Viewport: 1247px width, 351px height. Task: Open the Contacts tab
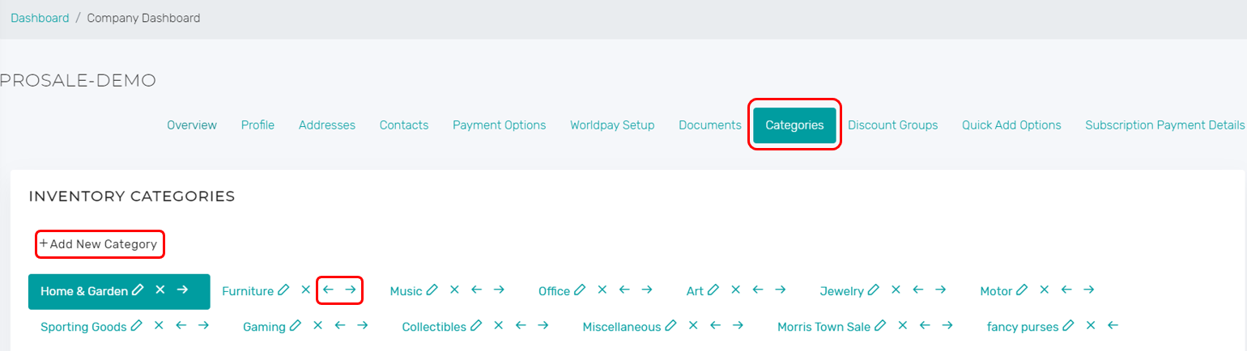pos(404,125)
